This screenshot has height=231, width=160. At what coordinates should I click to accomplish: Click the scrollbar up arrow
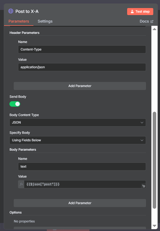pyautogui.click(x=154, y=29)
